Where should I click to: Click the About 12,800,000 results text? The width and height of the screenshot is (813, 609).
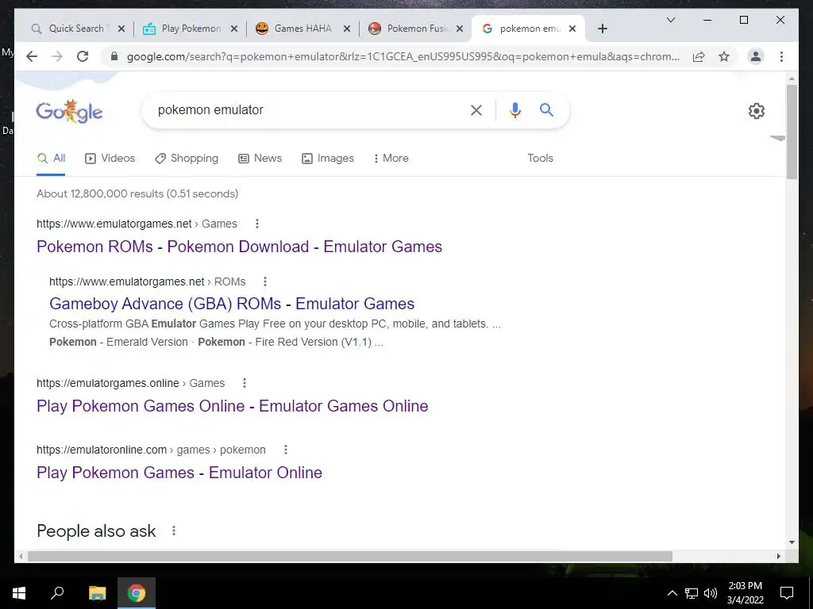pos(137,193)
